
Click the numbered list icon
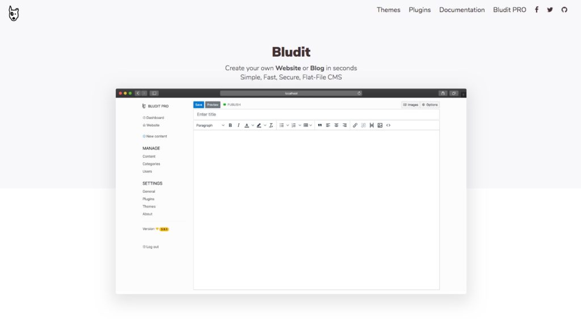(293, 125)
